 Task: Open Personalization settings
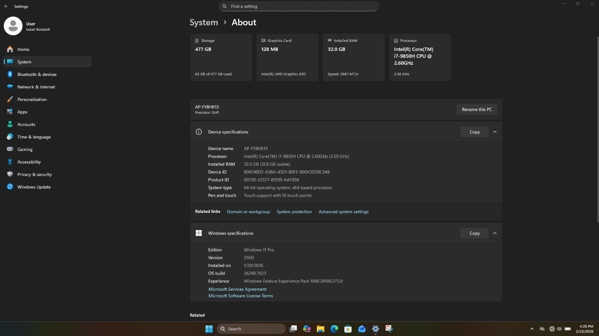pyautogui.click(x=47, y=100)
